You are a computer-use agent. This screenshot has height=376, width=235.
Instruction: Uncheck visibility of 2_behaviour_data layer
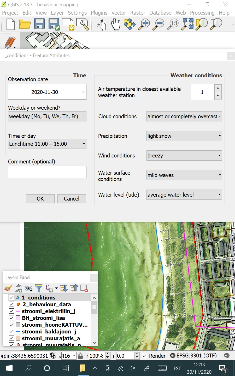[x=11, y=304]
